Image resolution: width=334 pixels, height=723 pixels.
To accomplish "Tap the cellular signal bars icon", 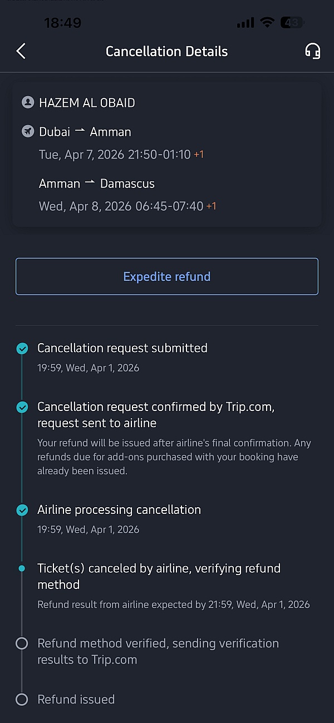I will pyautogui.click(x=245, y=23).
